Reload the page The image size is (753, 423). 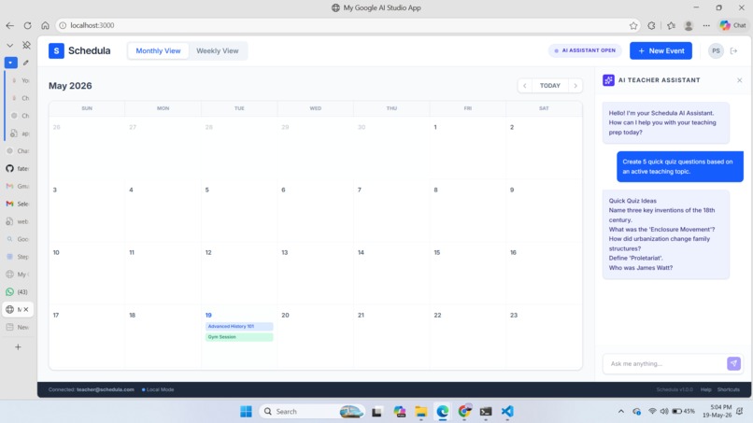pyautogui.click(x=27, y=25)
